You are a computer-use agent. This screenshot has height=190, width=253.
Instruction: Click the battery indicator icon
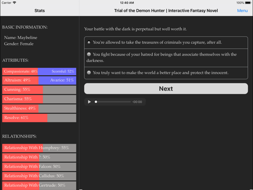coord(248,3)
